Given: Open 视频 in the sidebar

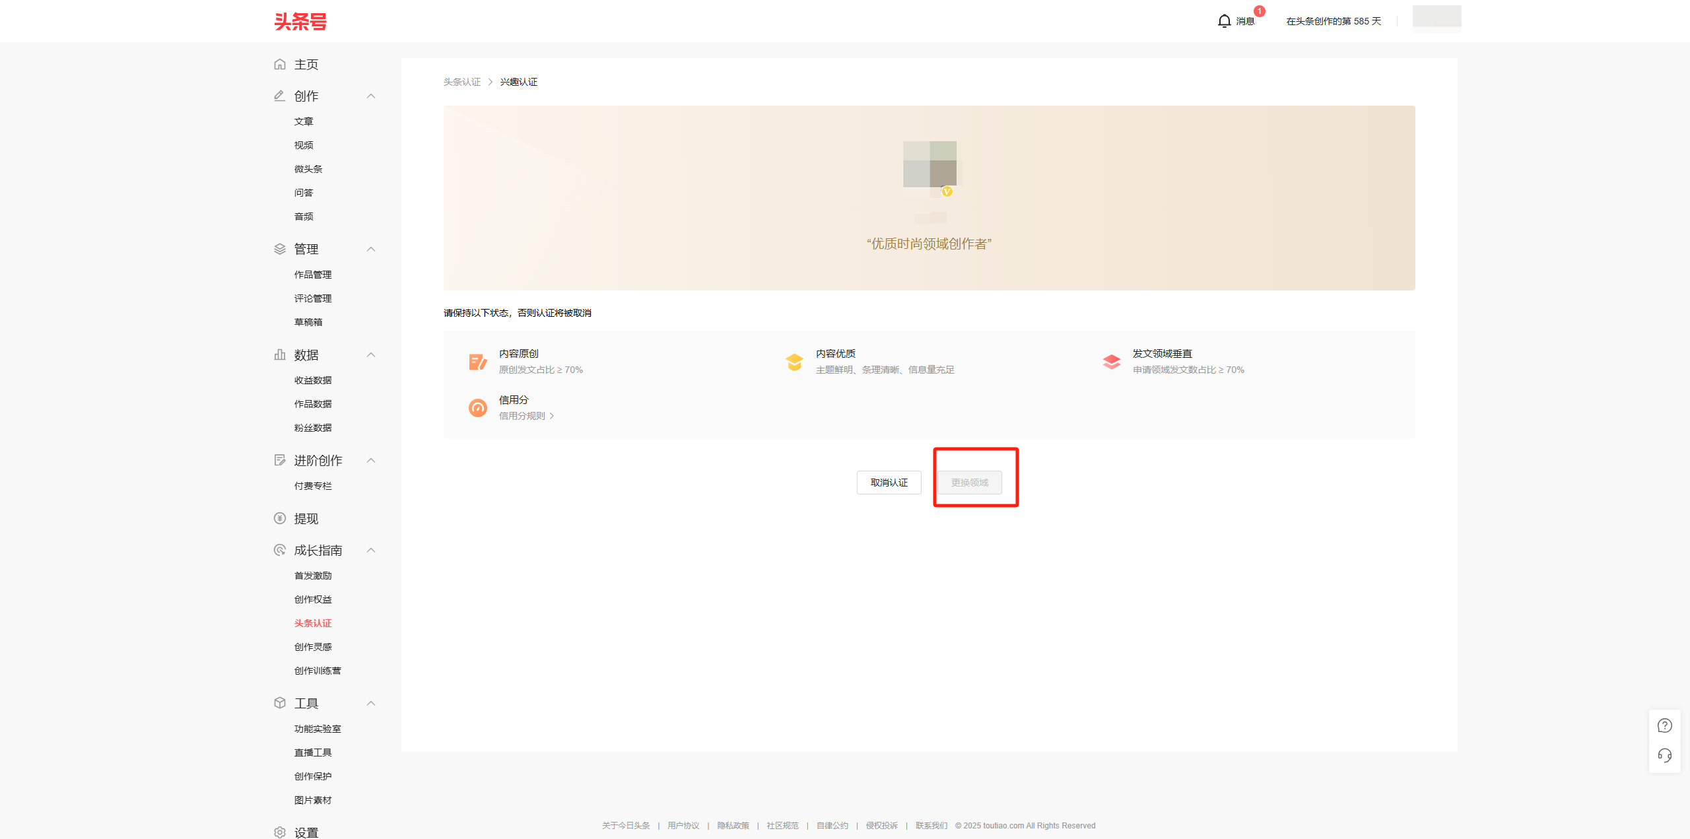Looking at the screenshot, I should click(x=304, y=145).
